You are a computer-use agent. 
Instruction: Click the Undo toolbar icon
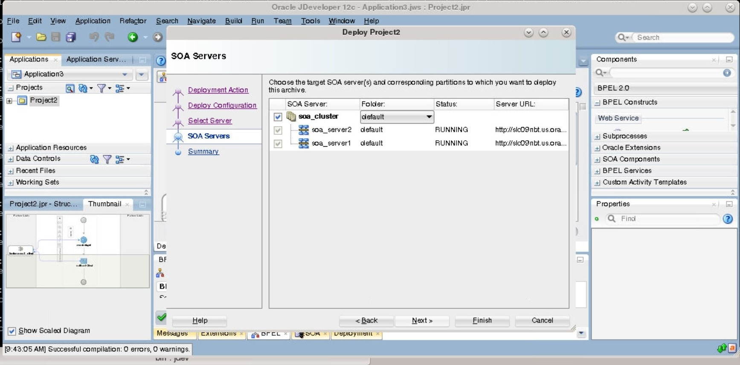point(94,37)
